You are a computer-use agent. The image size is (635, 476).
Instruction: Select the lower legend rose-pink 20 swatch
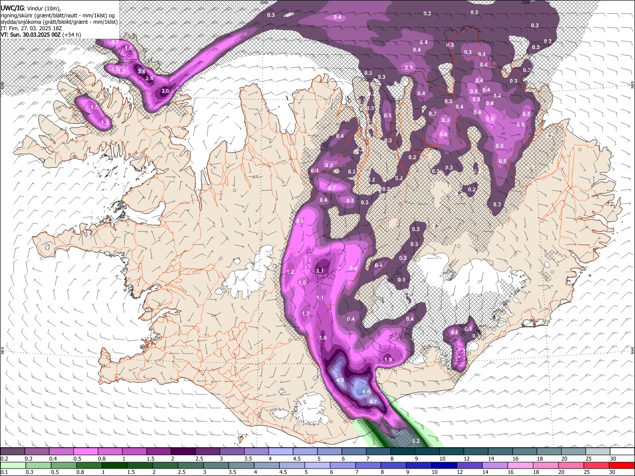pos(571,465)
